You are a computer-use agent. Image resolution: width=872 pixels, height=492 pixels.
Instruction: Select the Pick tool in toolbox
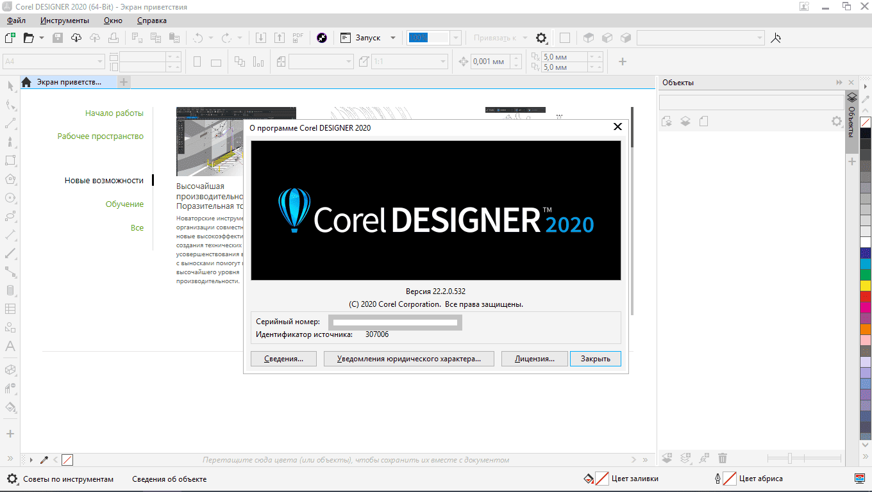(10, 86)
